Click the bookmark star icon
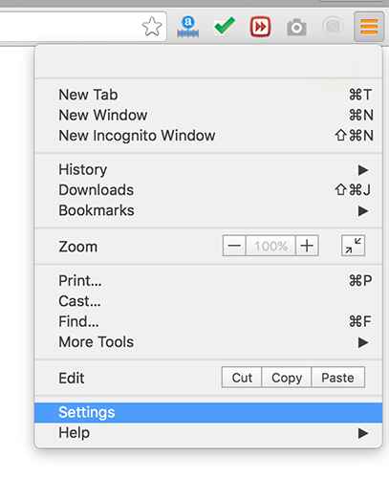Screen dimensions: 389x478 tap(152, 27)
